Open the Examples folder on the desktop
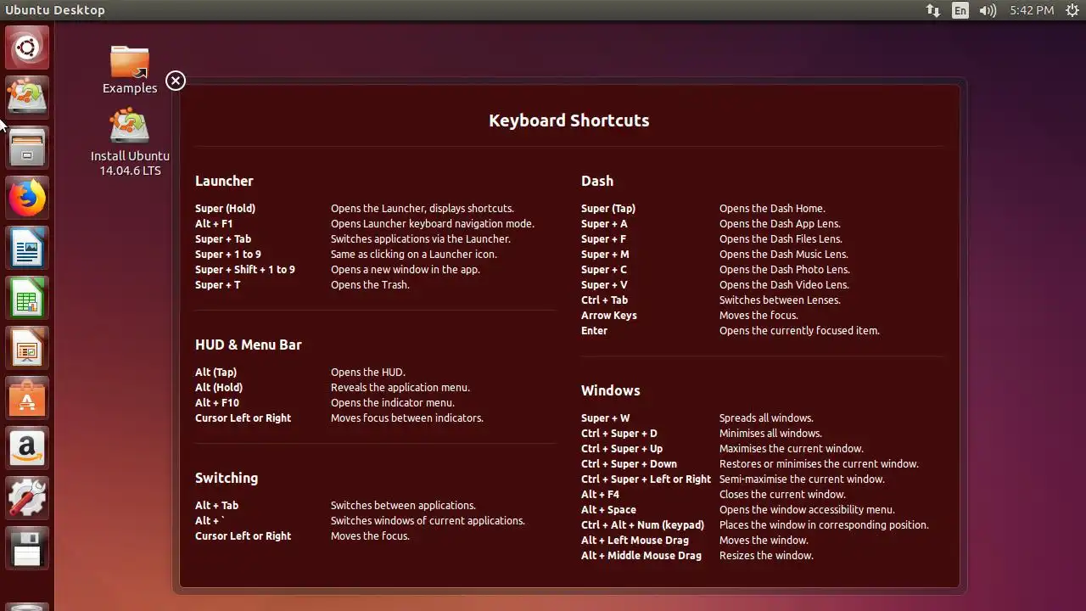This screenshot has width=1086, height=611. [x=130, y=70]
